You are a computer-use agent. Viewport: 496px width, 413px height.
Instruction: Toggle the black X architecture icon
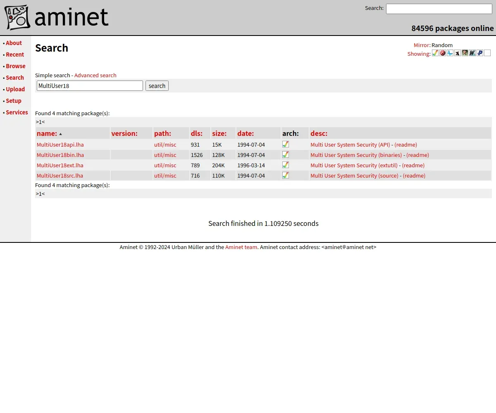coord(458,53)
